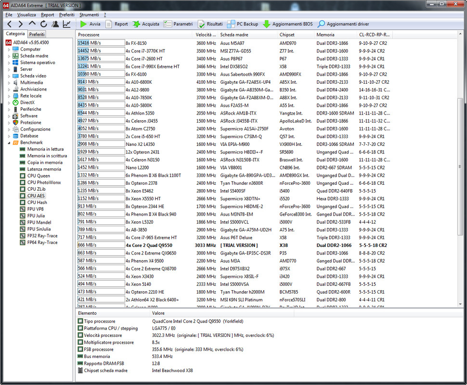This screenshot has height=385, width=467.
Task: Expand the Scheda madre tree node
Action: point(9,56)
